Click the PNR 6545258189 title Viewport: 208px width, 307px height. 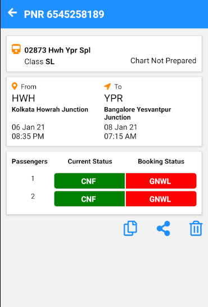[x=64, y=14]
